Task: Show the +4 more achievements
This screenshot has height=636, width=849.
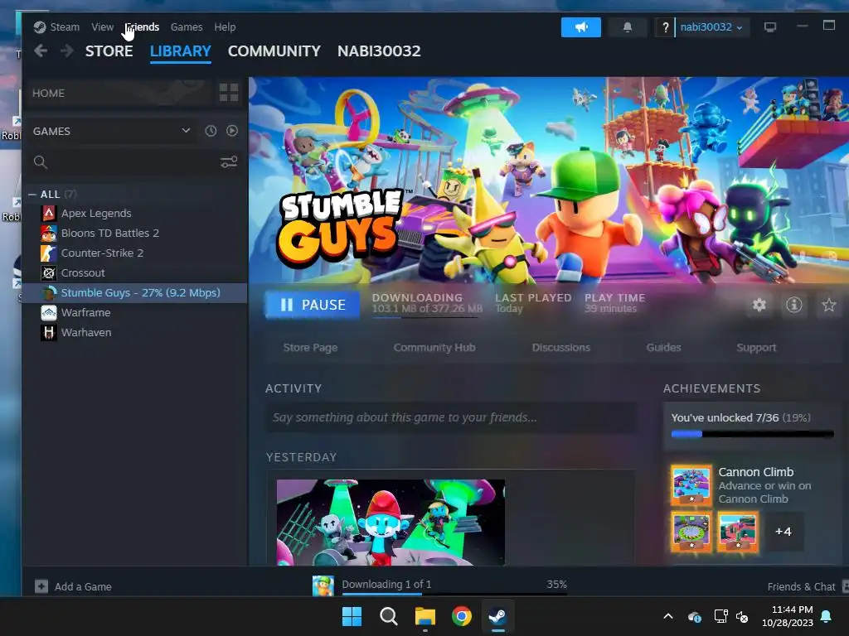Action: pos(783,532)
